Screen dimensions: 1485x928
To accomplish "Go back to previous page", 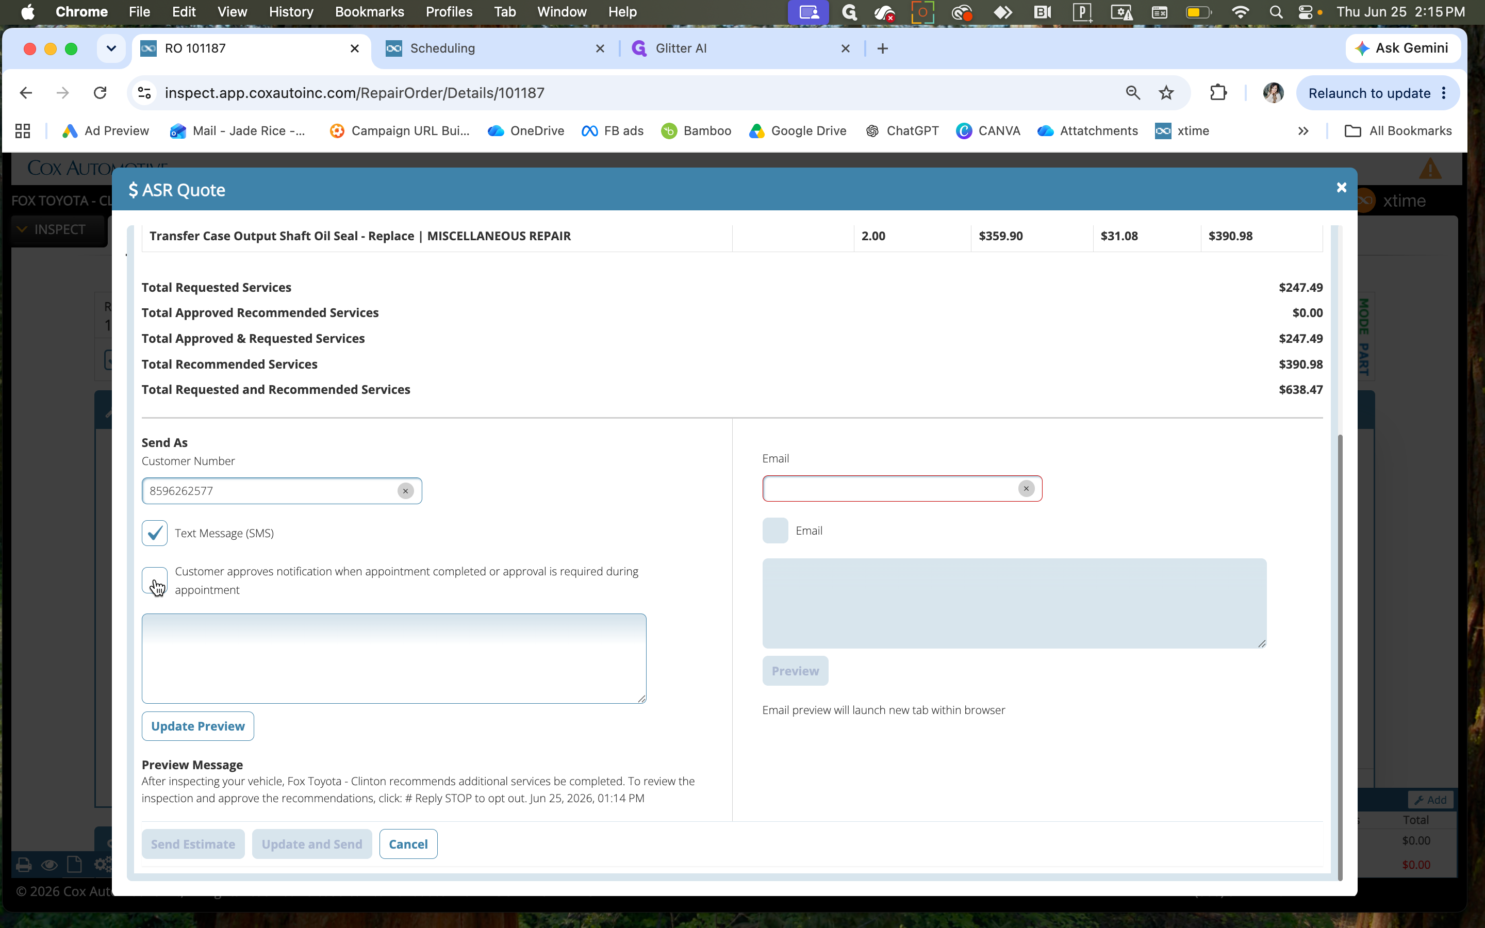I will coord(26,93).
